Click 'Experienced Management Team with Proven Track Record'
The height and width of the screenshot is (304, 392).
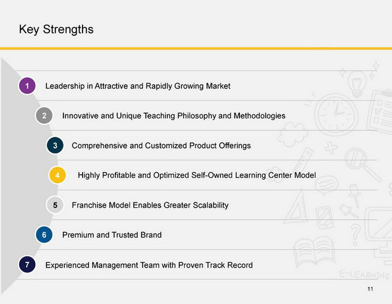(x=149, y=265)
